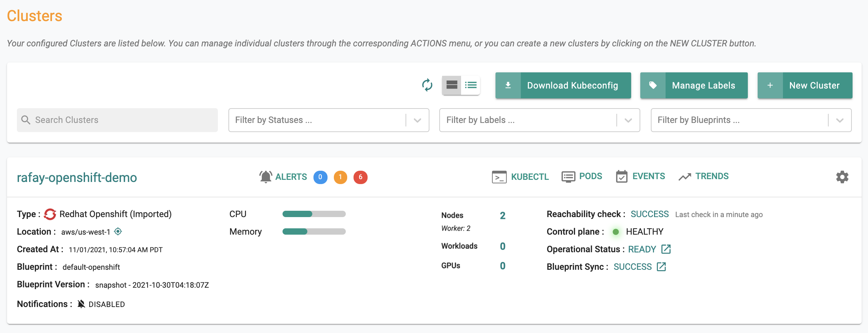Click the plus icon for New Cluster
The image size is (868, 333).
point(770,85)
